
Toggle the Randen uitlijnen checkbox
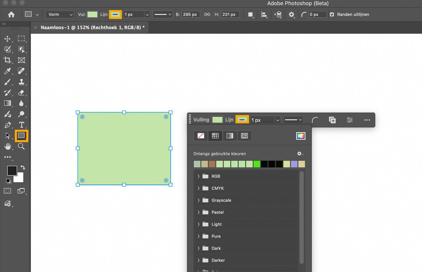click(332, 14)
